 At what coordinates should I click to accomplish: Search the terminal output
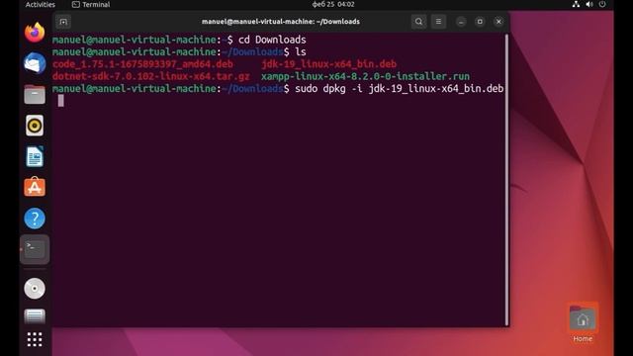418,22
